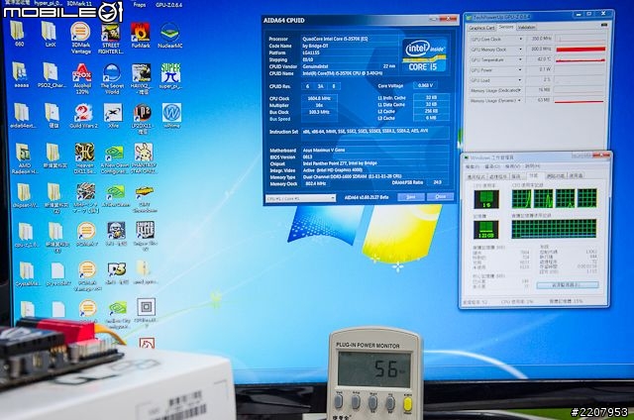Viewport: 634px width, 420px height.
Task: Click the first CPU usage history graph
Action: [521, 198]
